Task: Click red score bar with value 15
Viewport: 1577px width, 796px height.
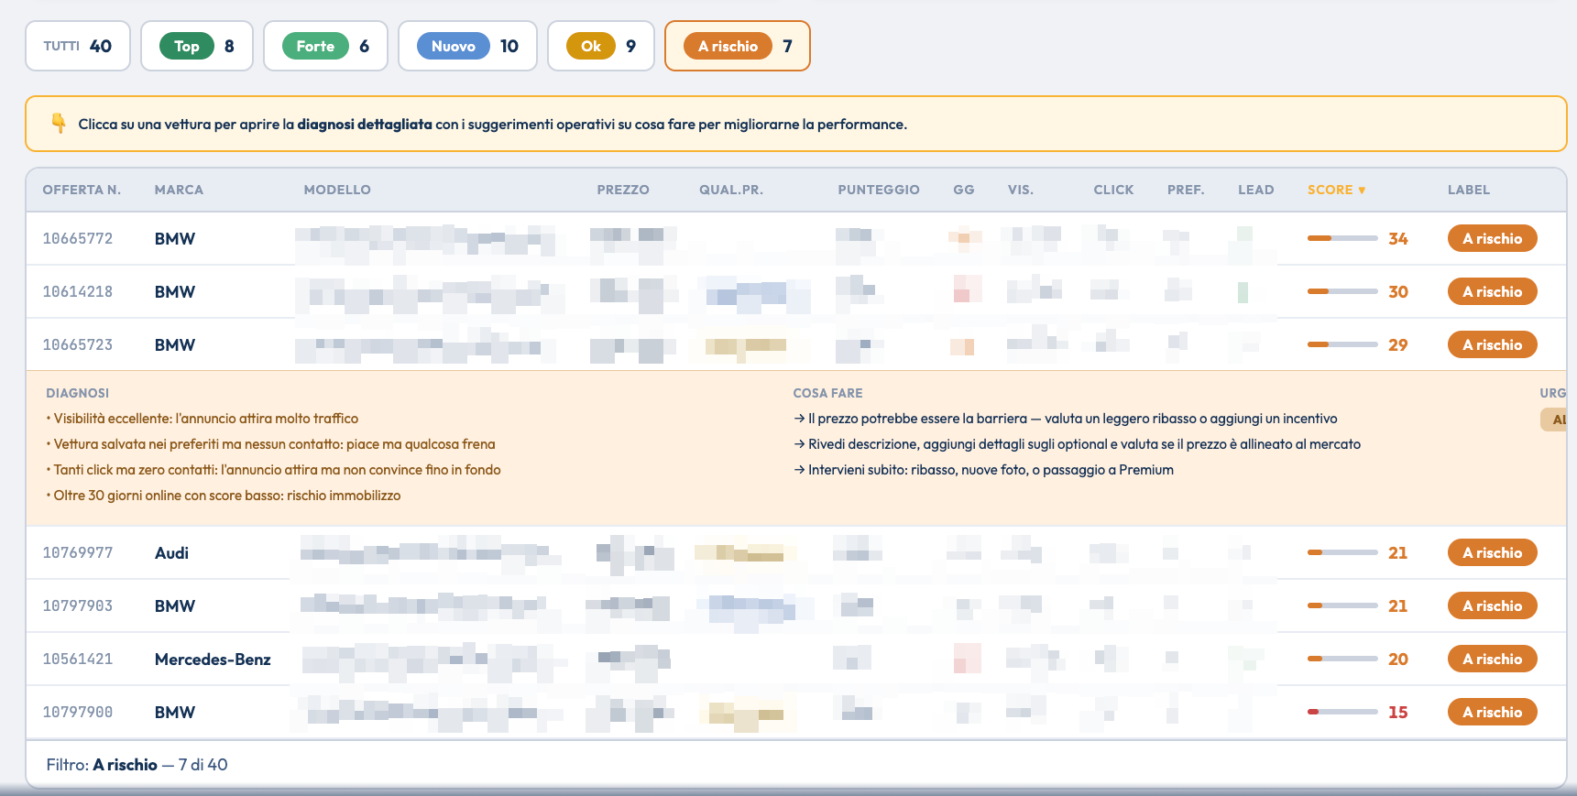Action: 1342,713
